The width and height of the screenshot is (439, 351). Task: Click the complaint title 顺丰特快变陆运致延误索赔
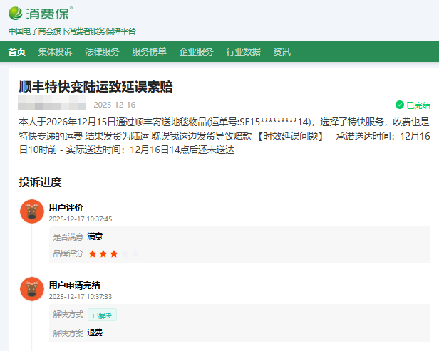point(95,87)
